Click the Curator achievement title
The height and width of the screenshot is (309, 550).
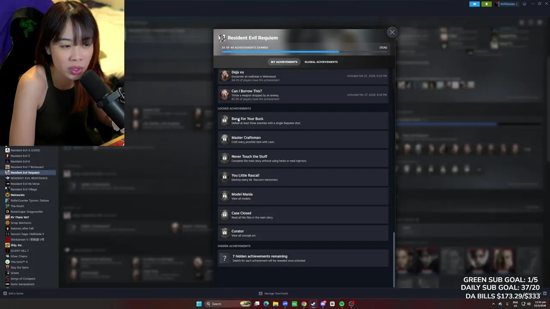pos(238,231)
